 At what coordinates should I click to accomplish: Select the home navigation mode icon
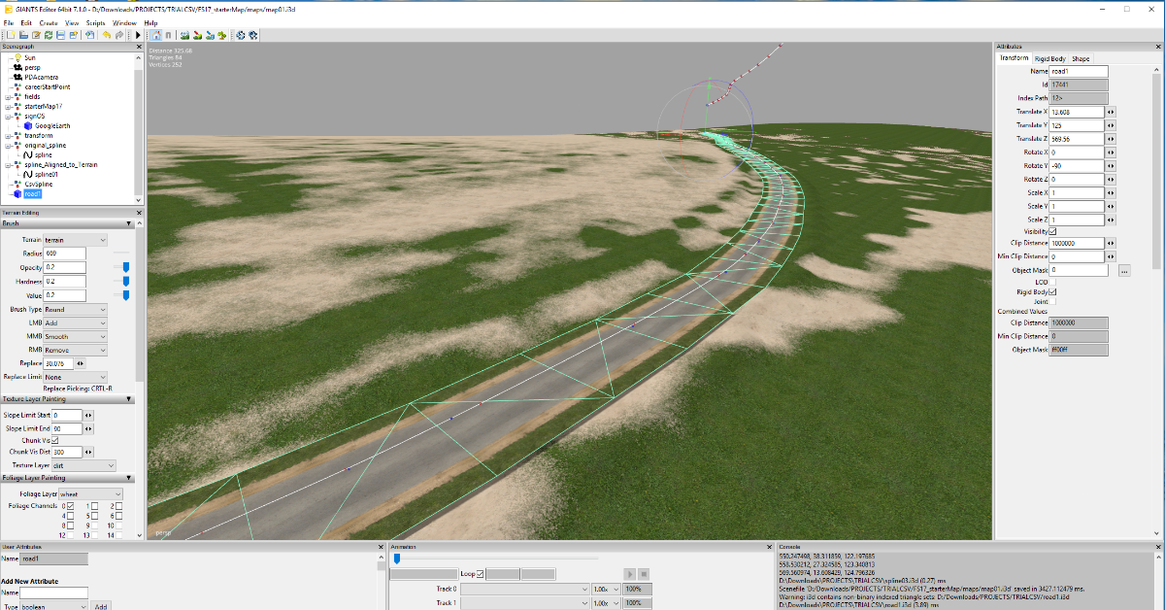pos(156,35)
